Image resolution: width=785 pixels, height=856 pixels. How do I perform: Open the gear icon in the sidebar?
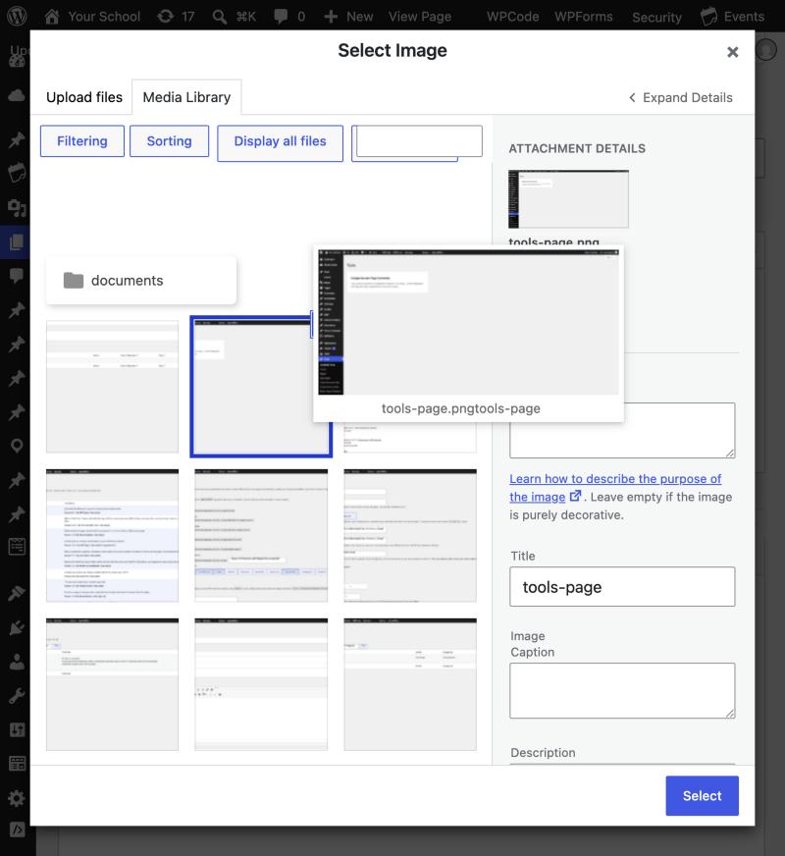tap(17, 798)
